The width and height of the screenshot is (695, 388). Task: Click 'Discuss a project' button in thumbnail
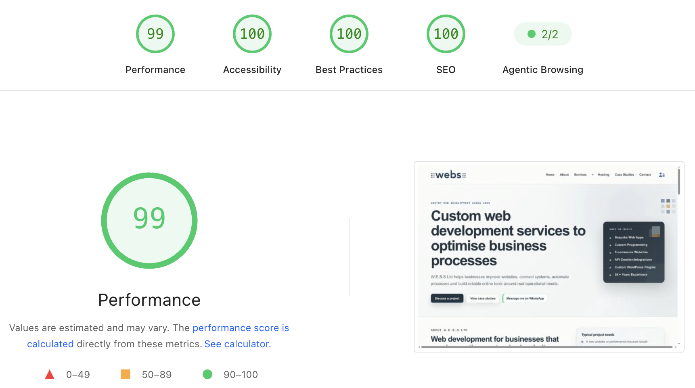click(x=447, y=298)
